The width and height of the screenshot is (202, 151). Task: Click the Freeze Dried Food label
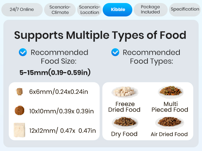pyautogui.click(x=124, y=107)
